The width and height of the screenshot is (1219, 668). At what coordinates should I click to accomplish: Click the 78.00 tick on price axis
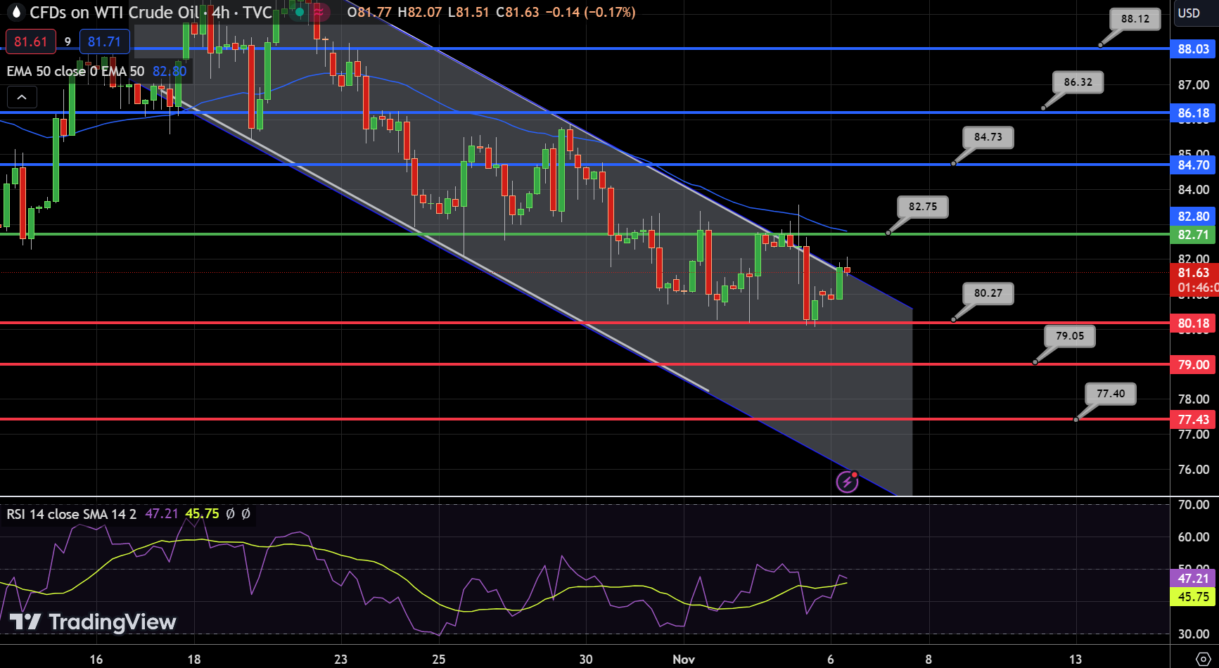point(1194,399)
